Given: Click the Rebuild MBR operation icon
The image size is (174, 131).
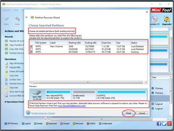Looking at the screenshot, I should click(7, 68).
